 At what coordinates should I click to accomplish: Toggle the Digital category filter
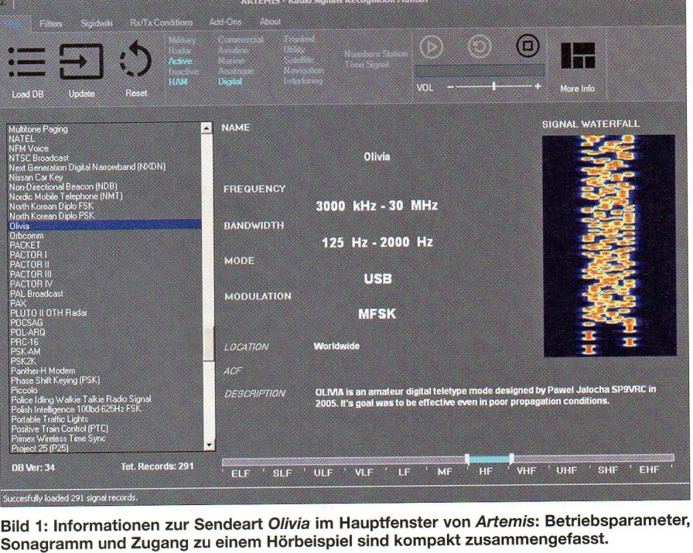[x=230, y=80]
